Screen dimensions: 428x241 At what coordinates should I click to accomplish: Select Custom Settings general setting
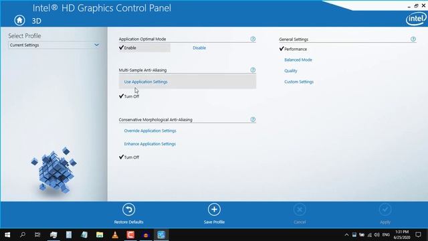[x=299, y=82]
